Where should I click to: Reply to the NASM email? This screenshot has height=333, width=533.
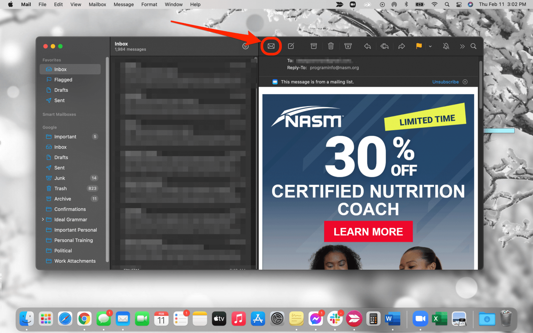(x=368, y=46)
